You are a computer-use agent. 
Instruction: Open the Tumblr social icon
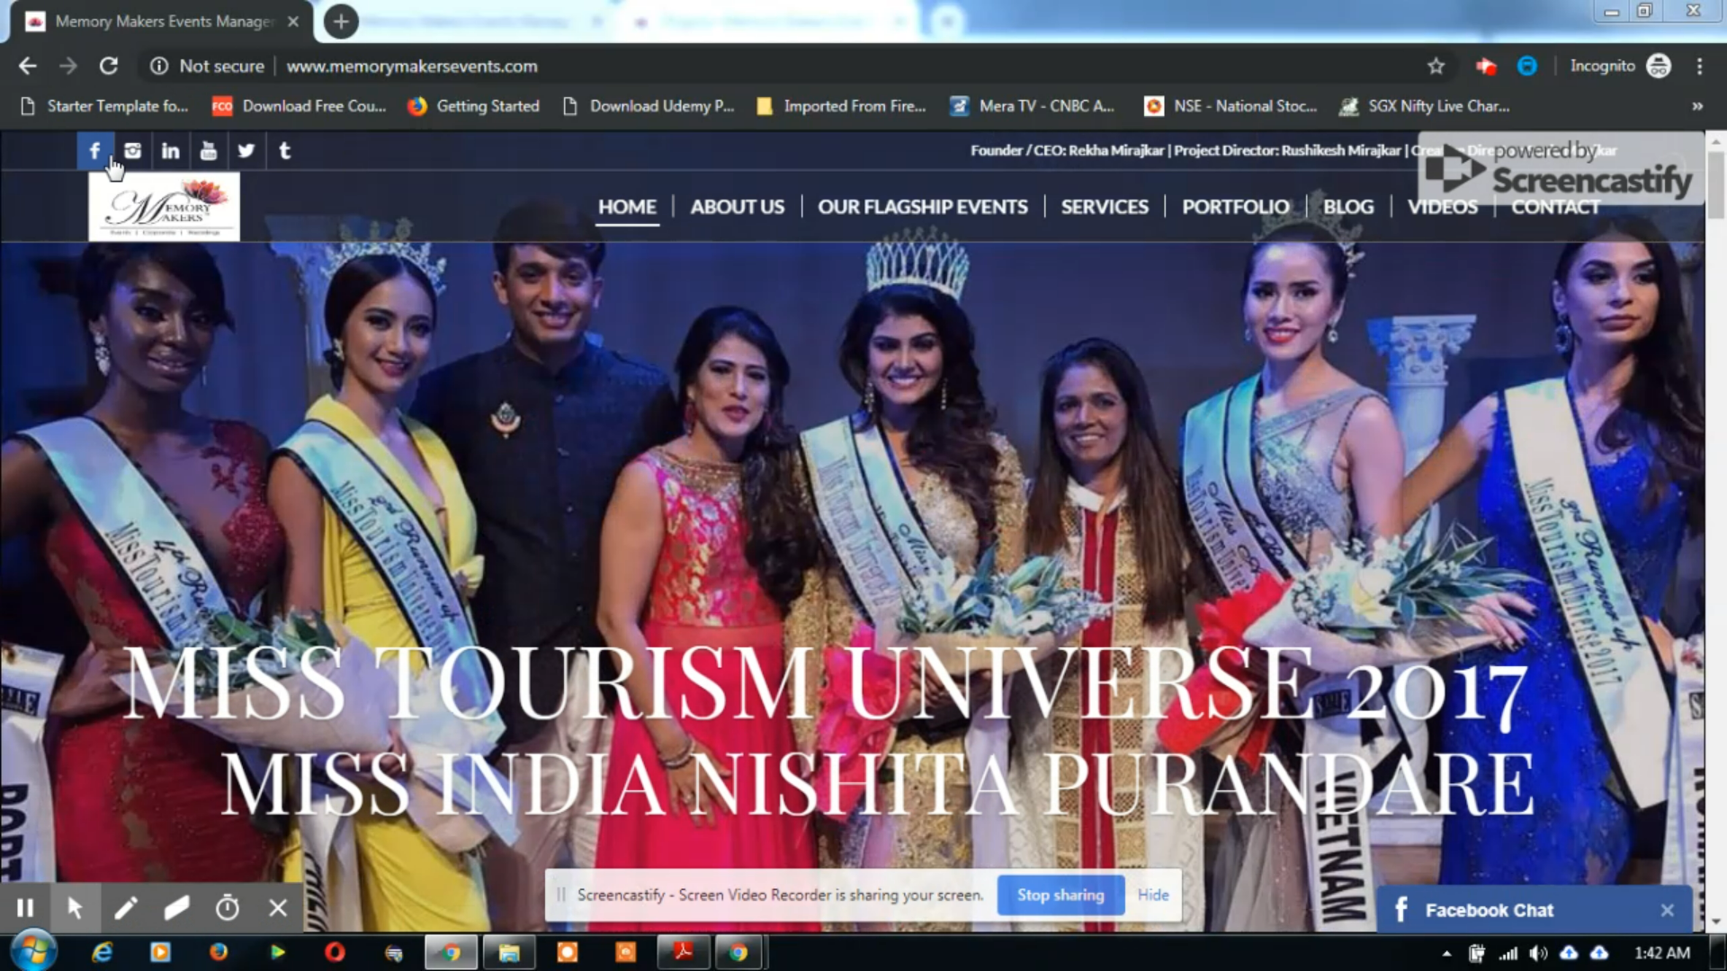click(284, 151)
